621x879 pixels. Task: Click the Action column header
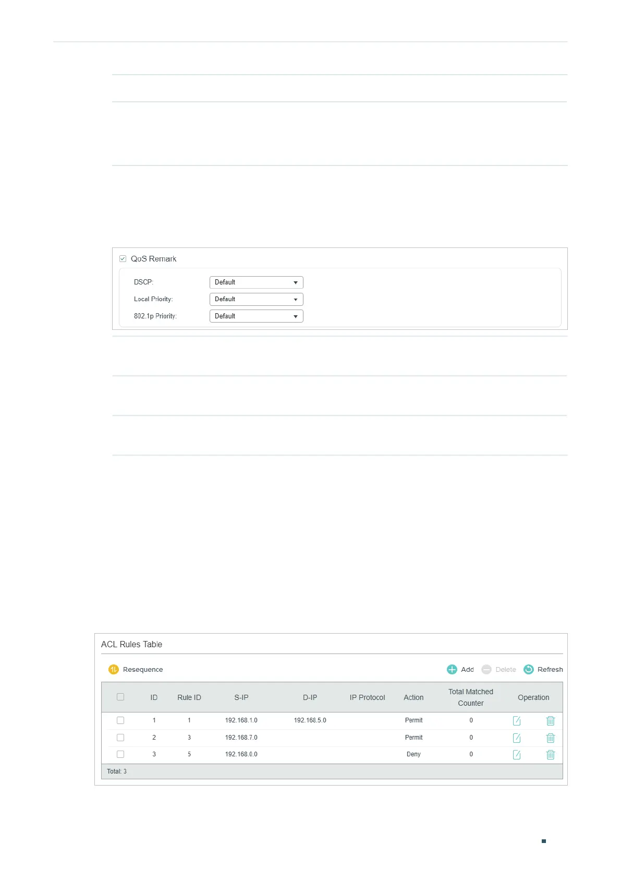413,697
